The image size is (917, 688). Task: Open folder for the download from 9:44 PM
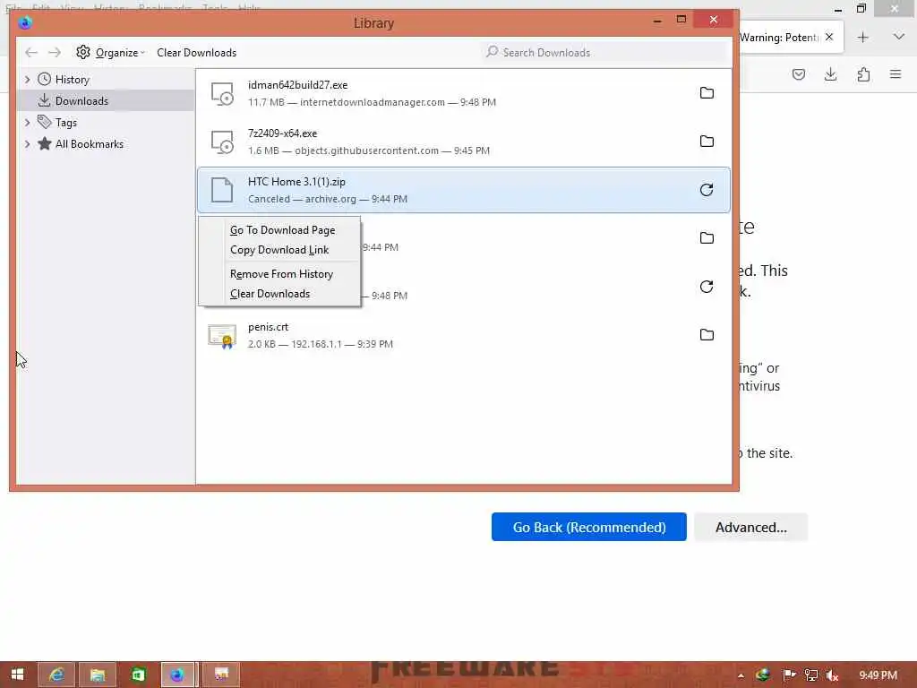707,238
